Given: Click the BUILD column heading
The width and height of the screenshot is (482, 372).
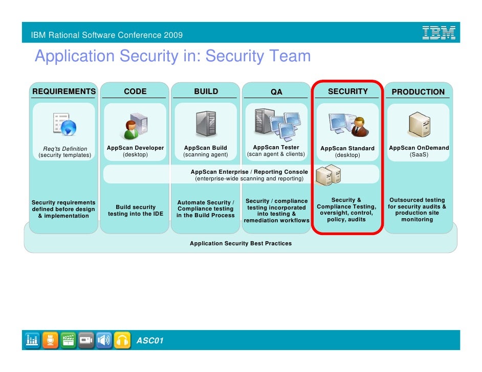Looking at the screenshot, I should (x=206, y=91).
